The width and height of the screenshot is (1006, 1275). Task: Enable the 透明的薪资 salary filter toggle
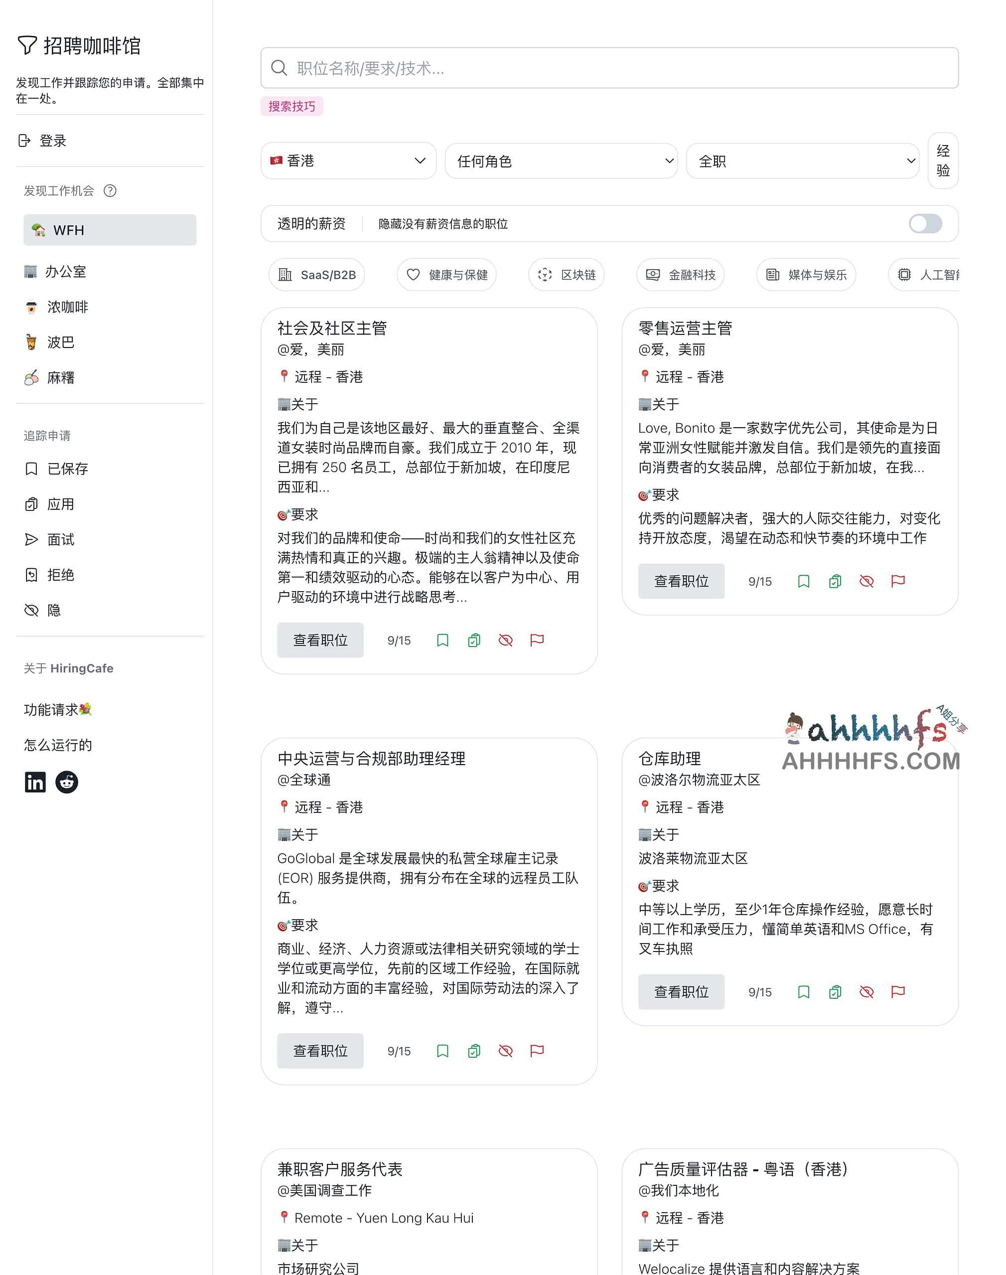(924, 224)
